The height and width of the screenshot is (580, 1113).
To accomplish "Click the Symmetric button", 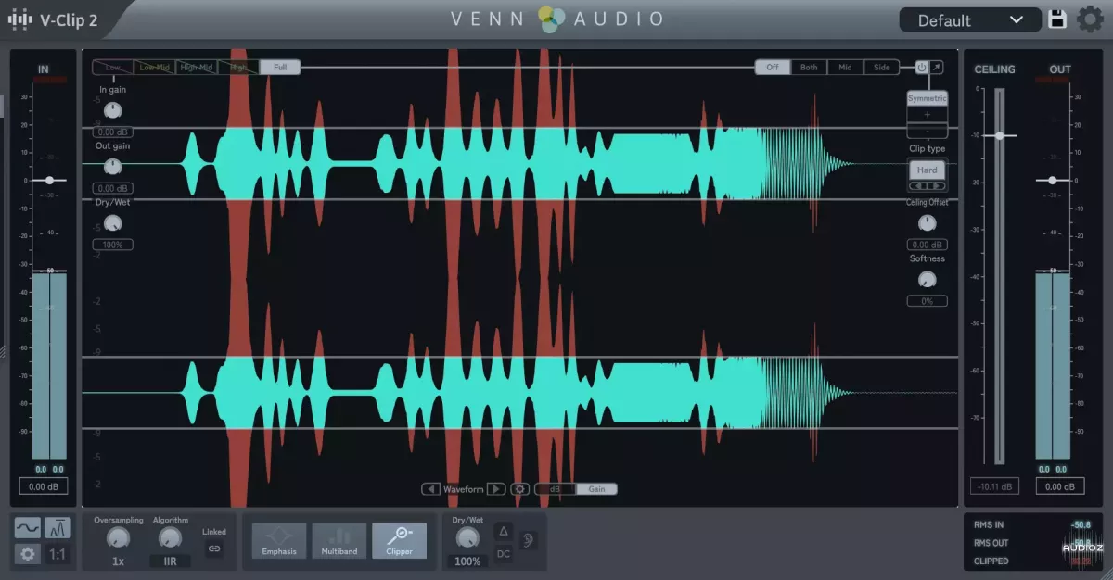I will point(927,98).
